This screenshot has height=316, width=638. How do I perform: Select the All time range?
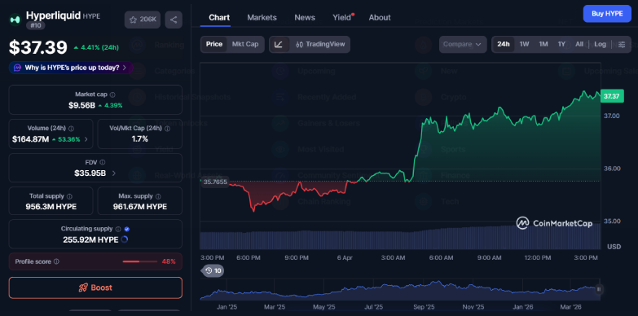click(579, 44)
